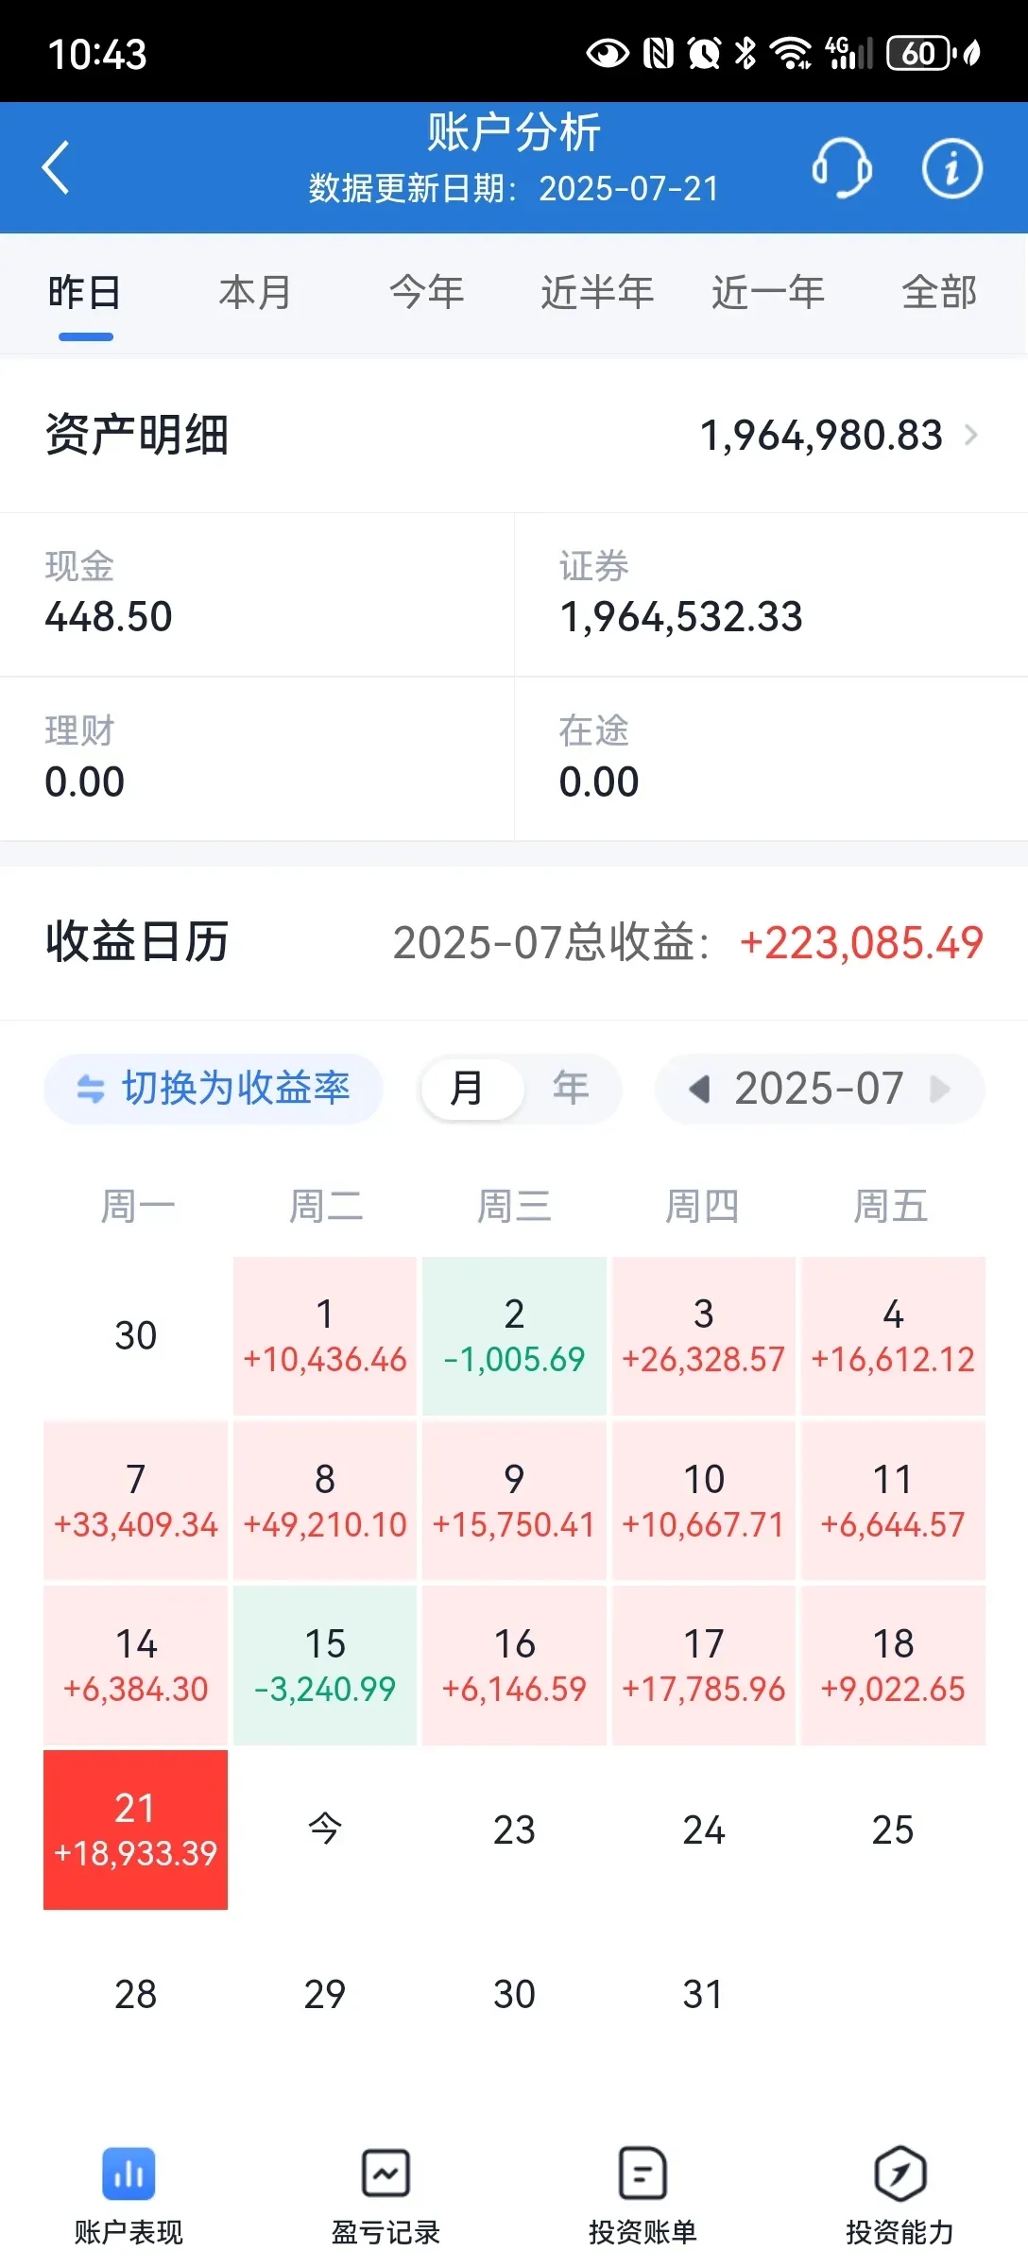The image size is (1028, 2268).
Task: Tap July 15 green loss cell
Action: coord(325,1665)
